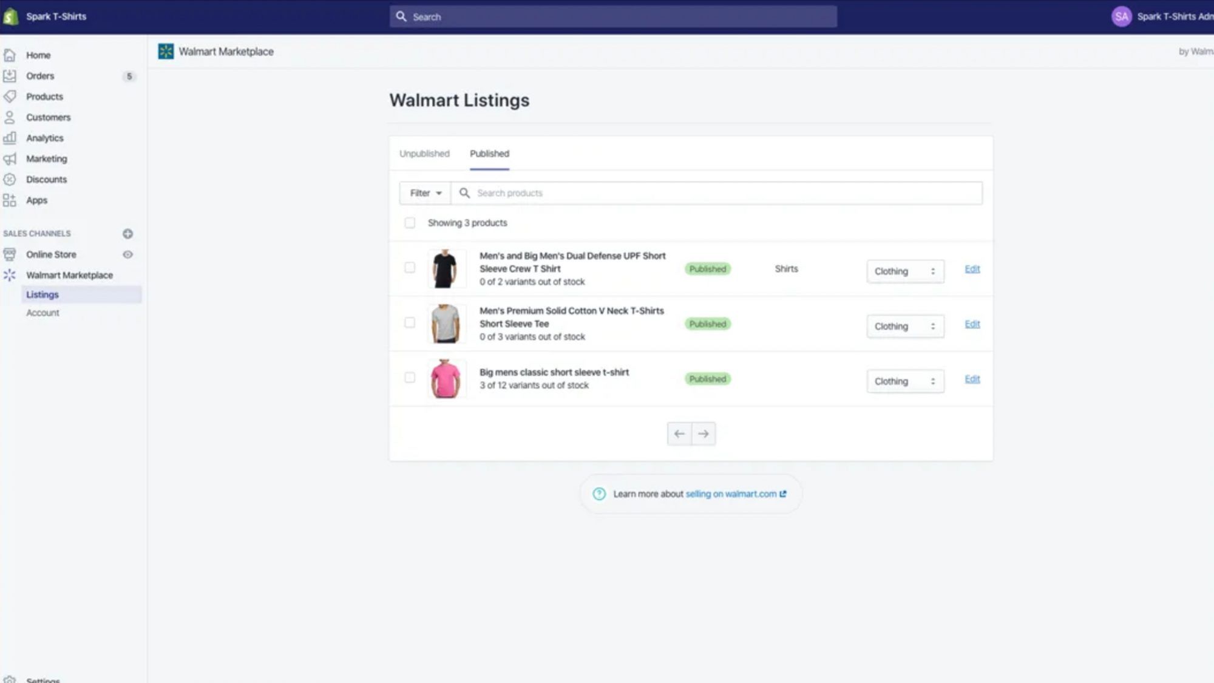The image size is (1214, 683).
Task: Click the Shirts product type text
Action: [786, 269]
